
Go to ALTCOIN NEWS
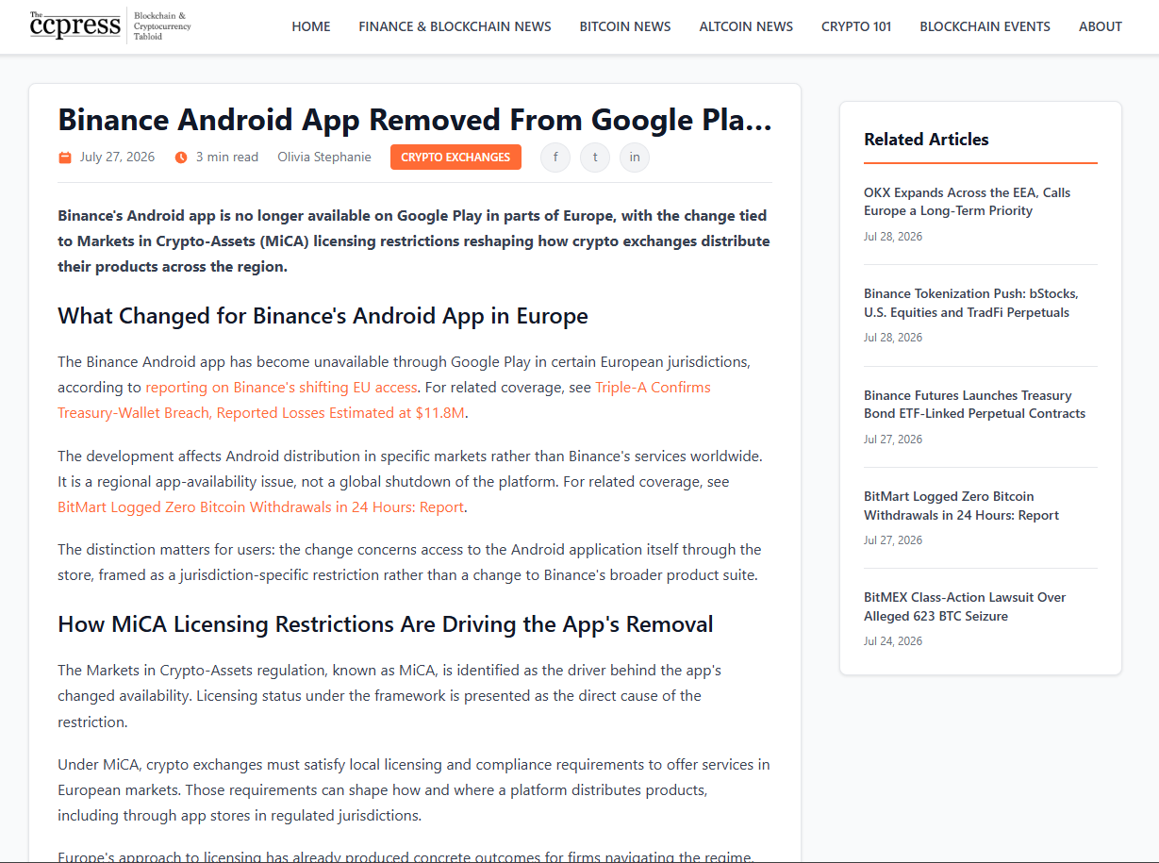746,26
